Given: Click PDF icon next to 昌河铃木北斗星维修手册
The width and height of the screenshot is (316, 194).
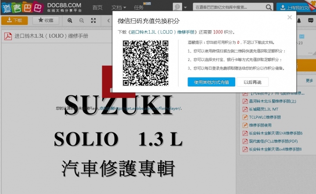Looking at the screenshot, I should click(245, 101).
